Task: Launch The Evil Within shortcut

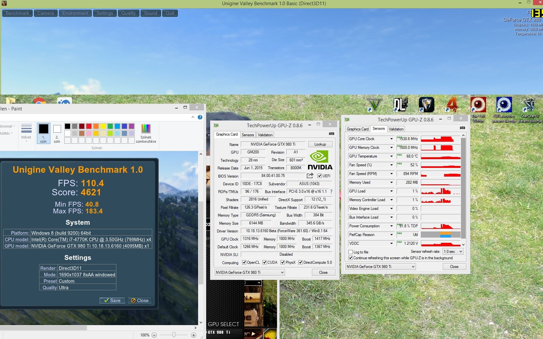Action: pyautogui.click(x=478, y=110)
